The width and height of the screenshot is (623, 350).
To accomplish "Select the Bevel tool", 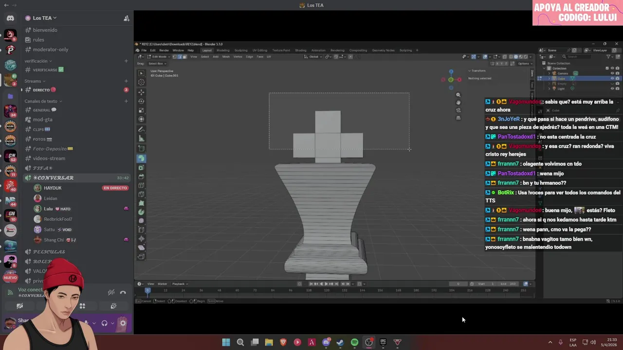I will (141, 176).
